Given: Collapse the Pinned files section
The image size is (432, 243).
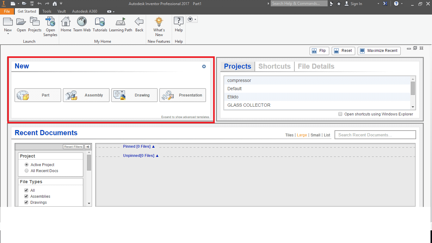Looking at the screenshot, I should pyautogui.click(x=153, y=146).
